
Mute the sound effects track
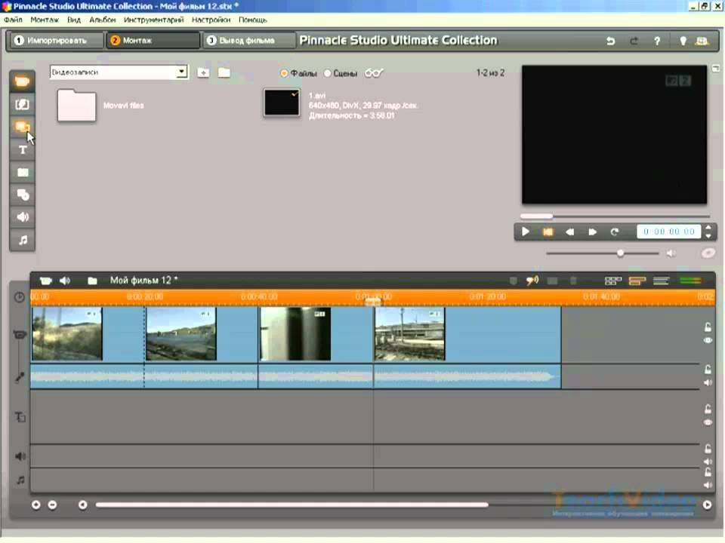tap(708, 462)
